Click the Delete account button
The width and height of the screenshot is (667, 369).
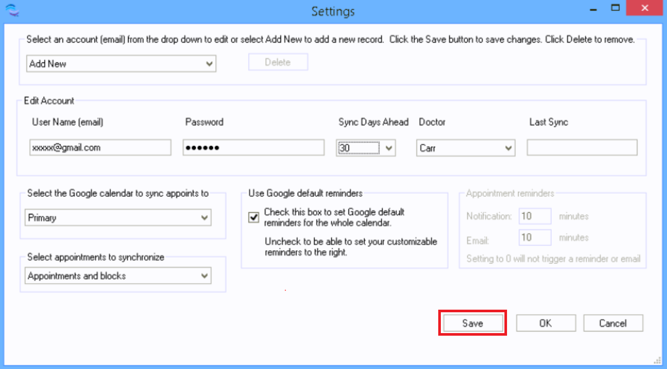[278, 62]
